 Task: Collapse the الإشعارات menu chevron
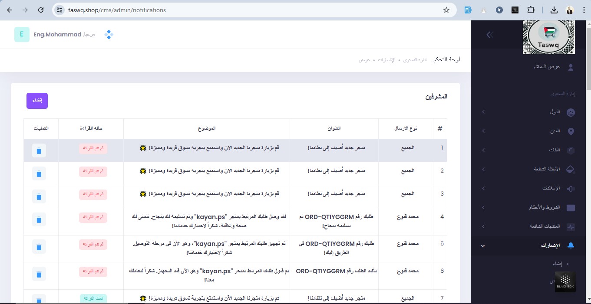(483, 246)
